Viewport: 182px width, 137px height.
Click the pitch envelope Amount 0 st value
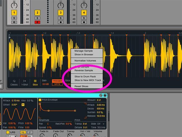99,100
